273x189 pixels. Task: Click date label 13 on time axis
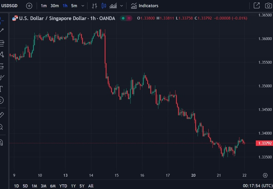(x=65, y=175)
